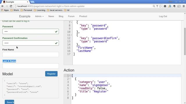
Task: Open the Personal bookmarks folder
Action: (x=26, y=10)
